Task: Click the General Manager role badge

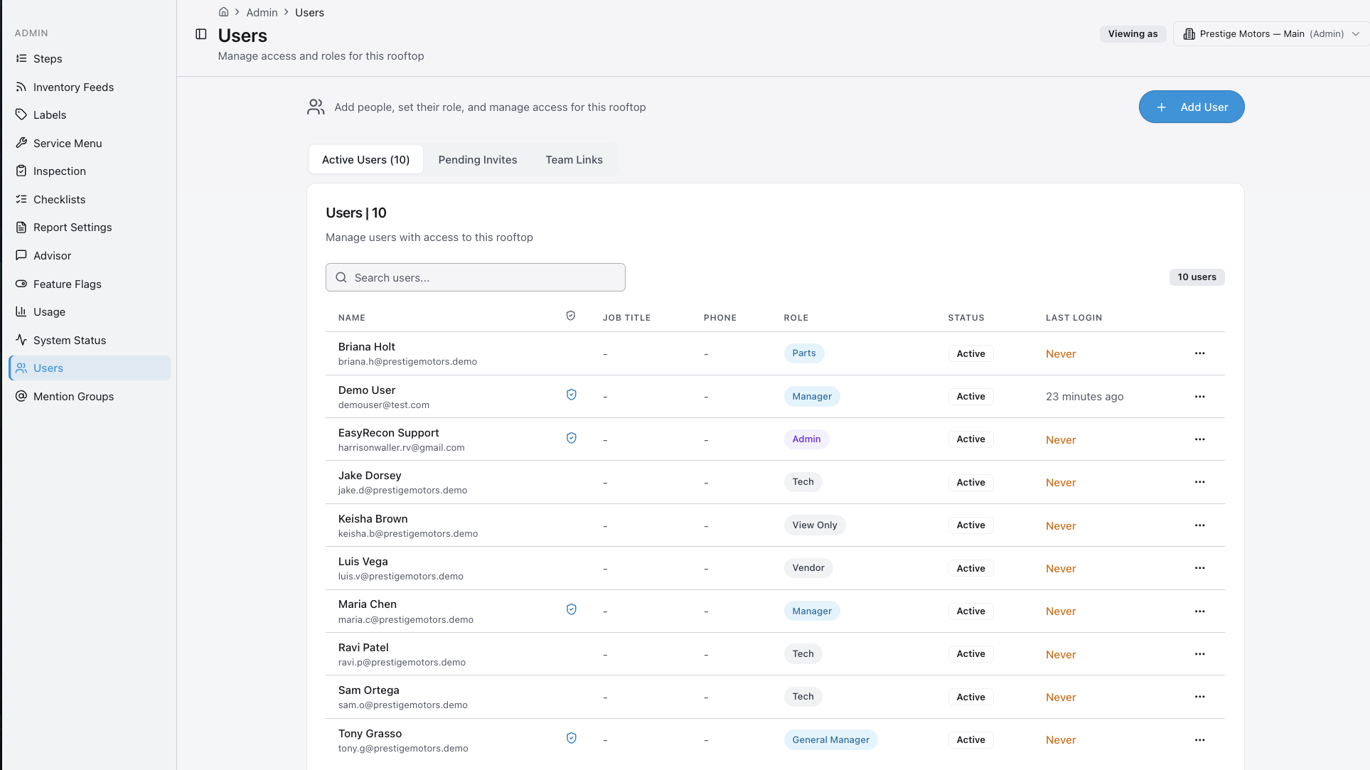Action: (x=831, y=740)
